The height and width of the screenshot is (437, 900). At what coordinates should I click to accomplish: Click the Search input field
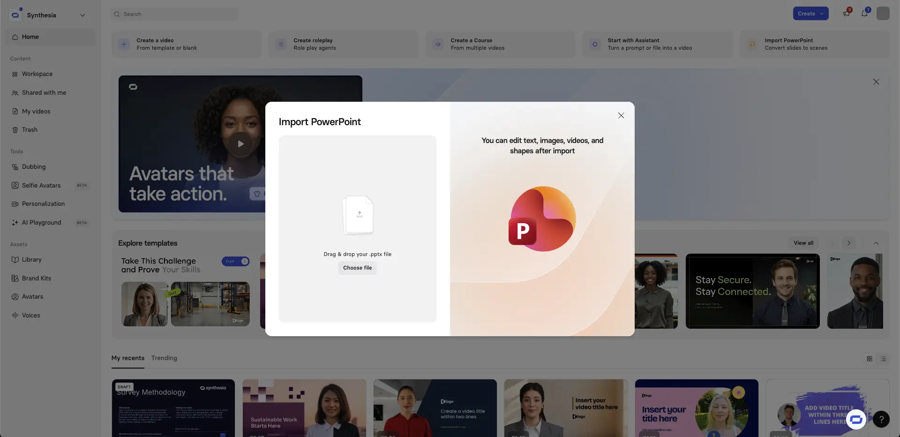(x=175, y=14)
